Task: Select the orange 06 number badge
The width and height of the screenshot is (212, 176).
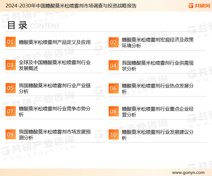Action: point(114,88)
